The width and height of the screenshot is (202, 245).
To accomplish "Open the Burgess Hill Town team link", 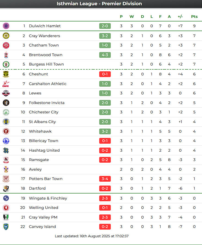I will (x=46, y=64).
